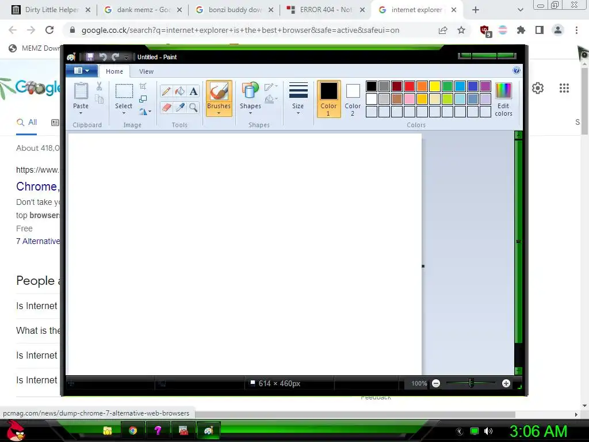Screen dimensions: 589x442
Task: Select the Pencil tool in Paint
Action: 166,92
